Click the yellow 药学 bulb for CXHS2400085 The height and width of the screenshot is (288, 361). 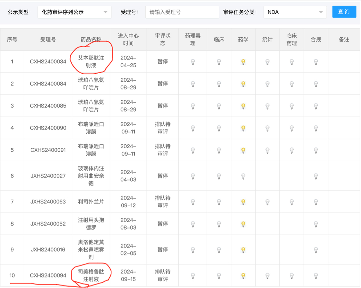coord(243,106)
